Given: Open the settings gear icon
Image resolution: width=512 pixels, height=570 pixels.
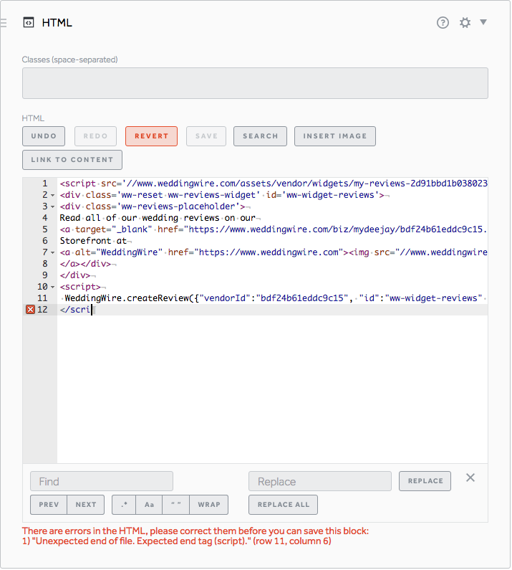Looking at the screenshot, I should click(x=465, y=23).
